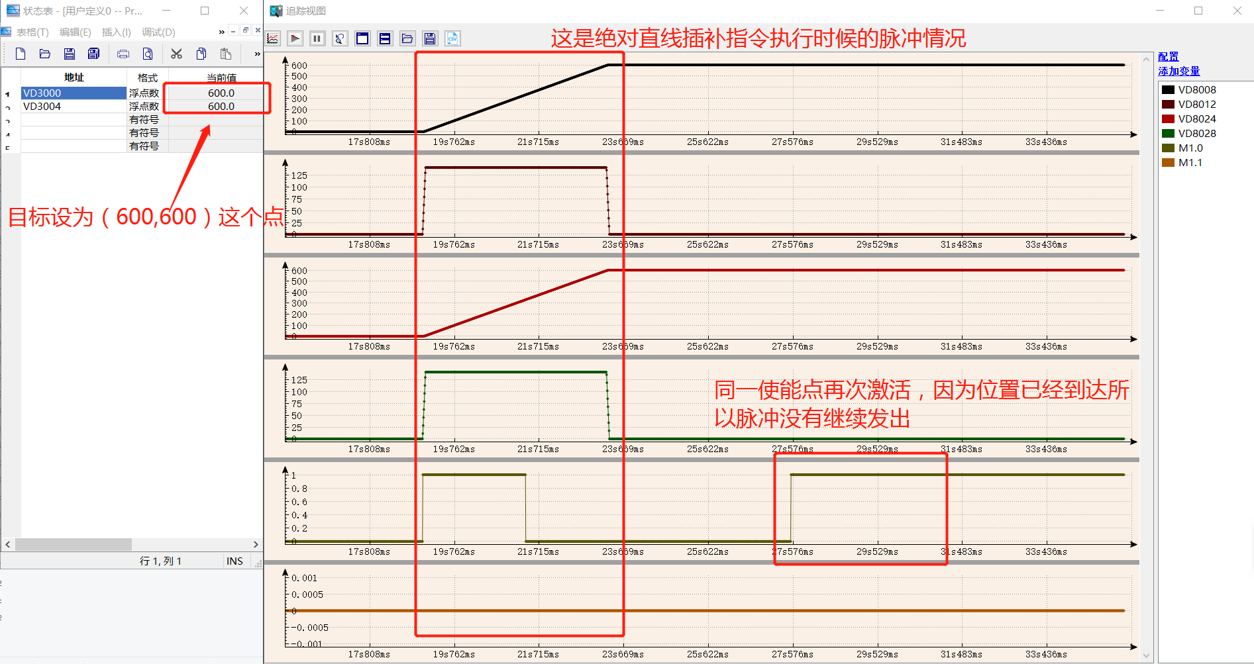Click the Copy icon in status table toolbar
Viewport: 1254px width, 664px height.
coord(201,54)
